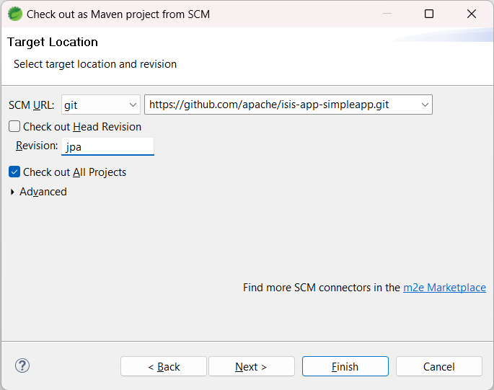Click into the Revision field containing jpa
This screenshot has height=390, width=494.
(x=107, y=146)
